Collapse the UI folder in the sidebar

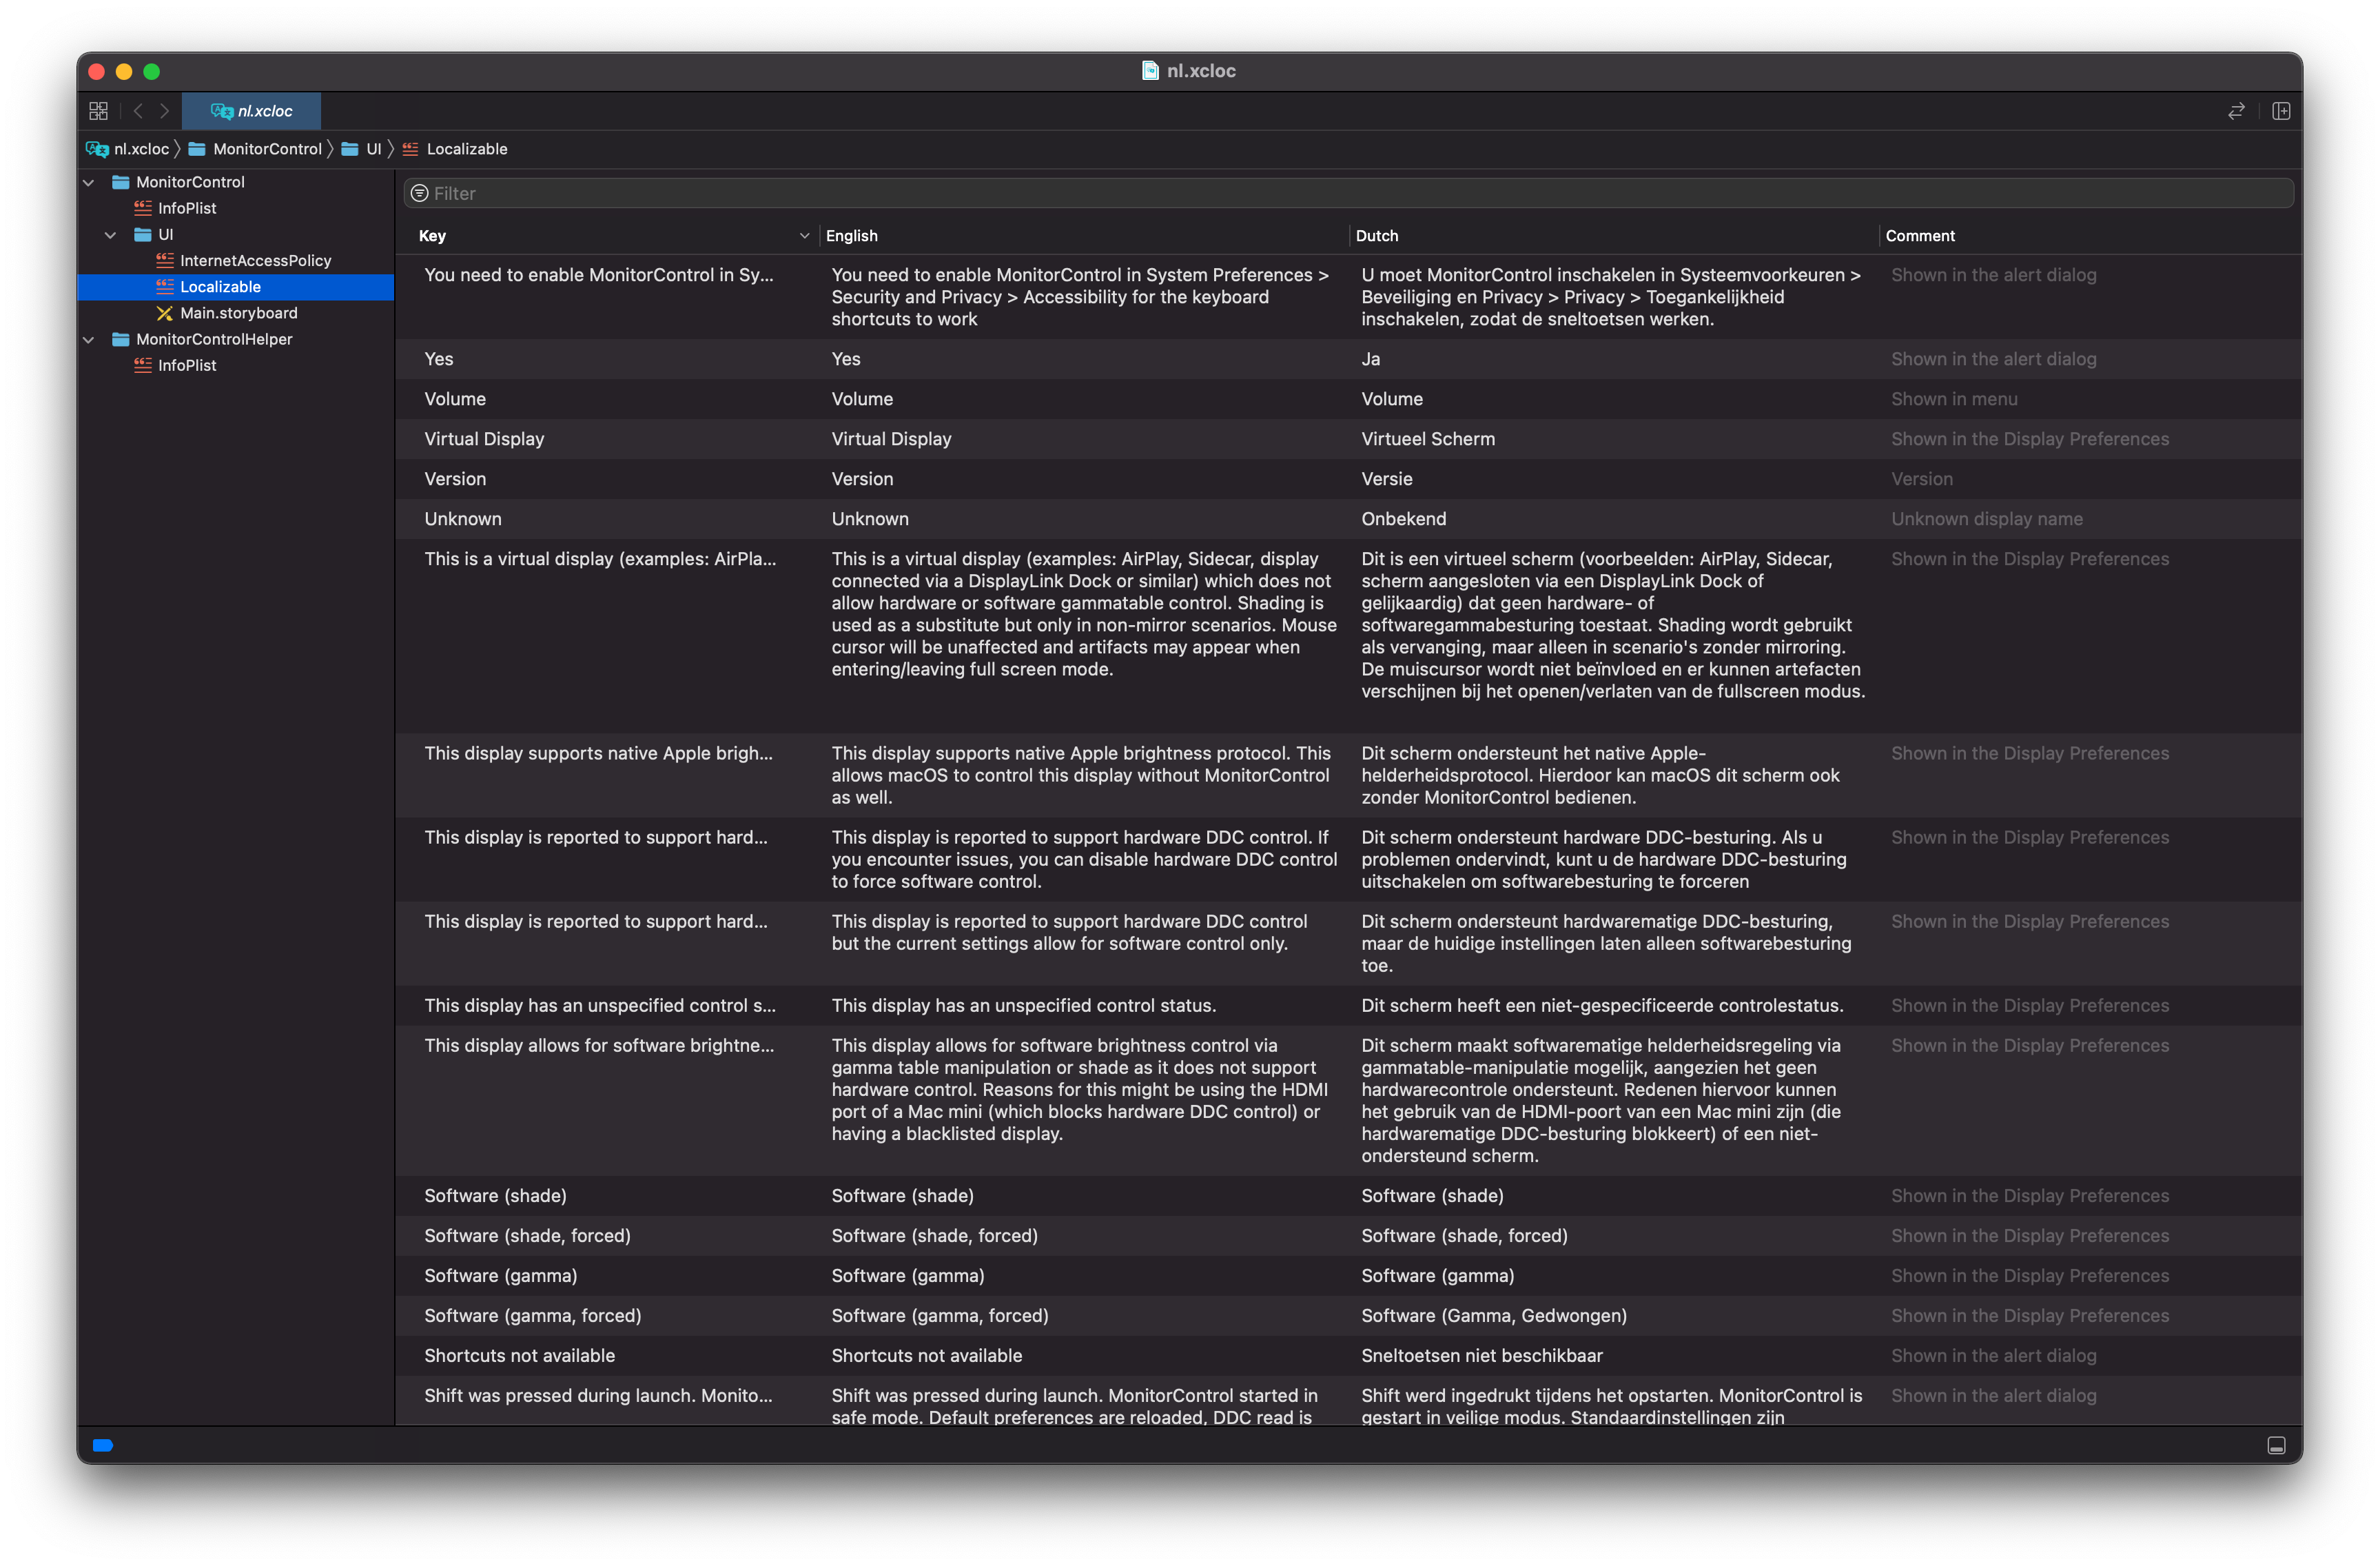coord(110,234)
